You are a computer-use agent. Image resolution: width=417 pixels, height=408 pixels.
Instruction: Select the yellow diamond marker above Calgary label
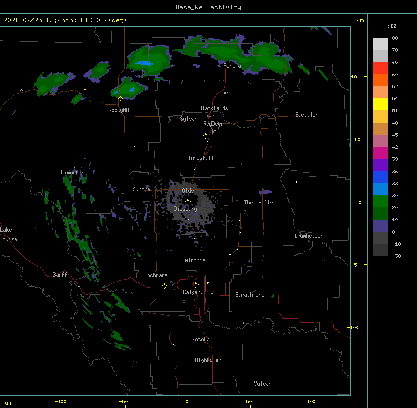[x=196, y=285]
